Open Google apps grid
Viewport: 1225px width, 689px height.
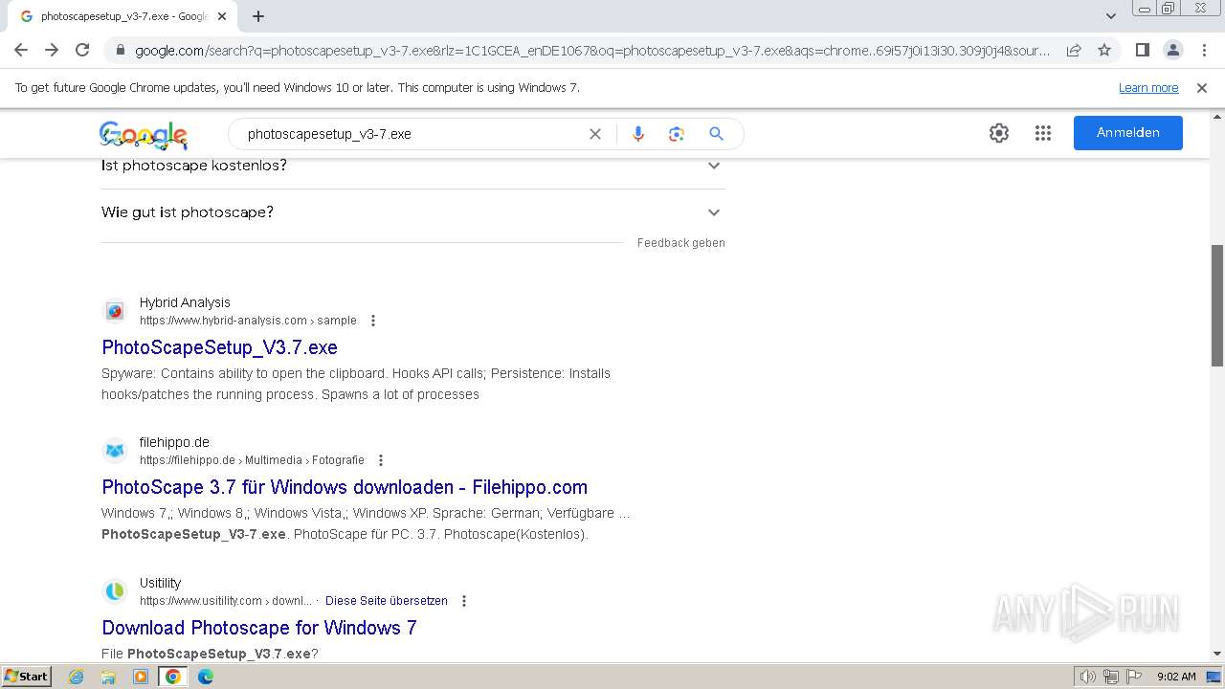point(1043,133)
